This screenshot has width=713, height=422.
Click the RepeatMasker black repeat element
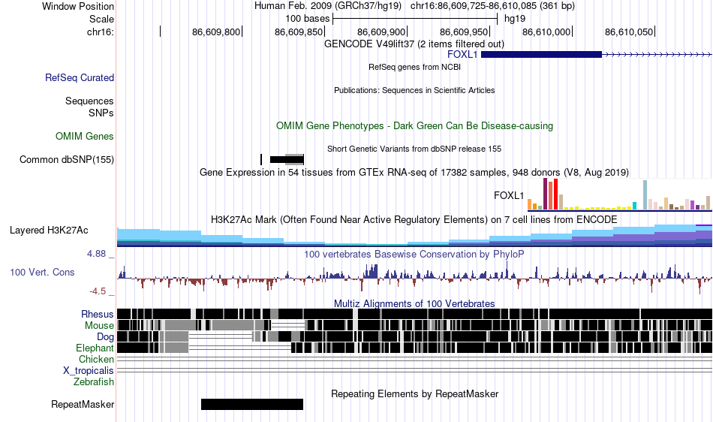tap(252, 404)
